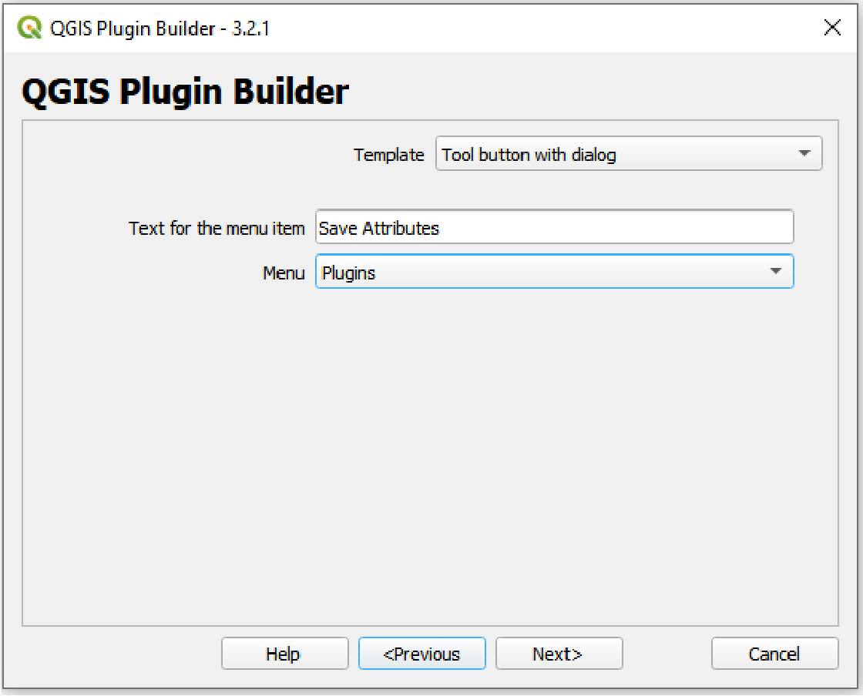The image size is (863, 696).
Task: Click the Help button
Action: tap(284, 654)
